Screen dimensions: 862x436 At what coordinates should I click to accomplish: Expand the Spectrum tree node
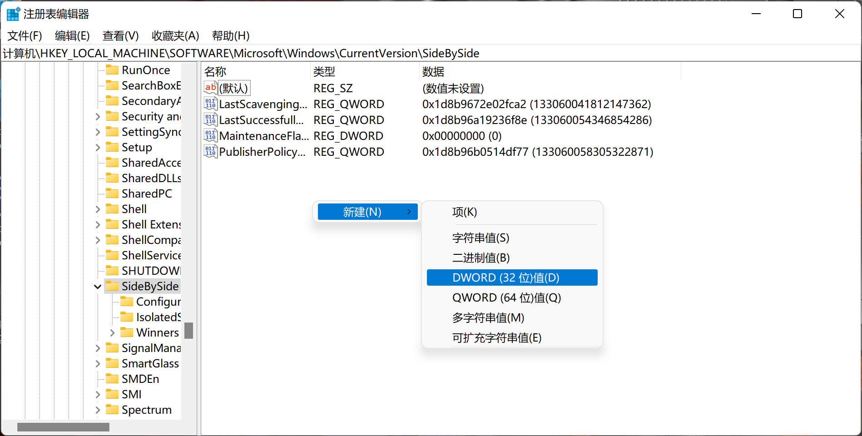tap(98, 410)
